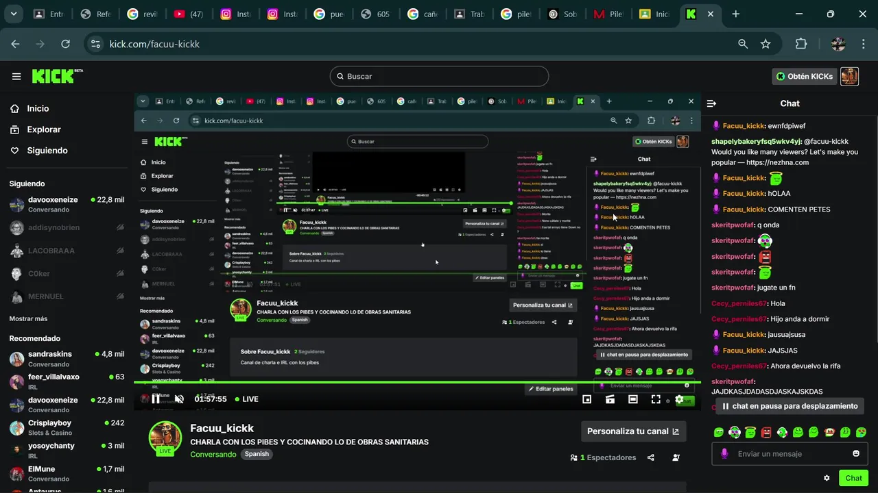Viewport: 878px width, 493px height.
Task: Click the purple microphone icon in chat input
Action: pyautogui.click(x=724, y=454)
